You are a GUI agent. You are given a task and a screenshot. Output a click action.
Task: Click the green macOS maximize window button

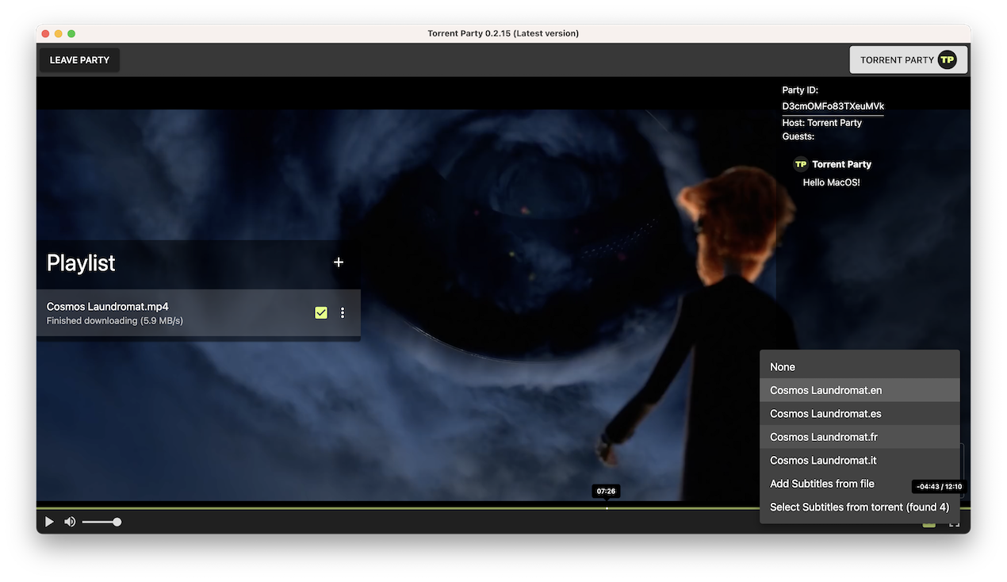pos(71,33)
